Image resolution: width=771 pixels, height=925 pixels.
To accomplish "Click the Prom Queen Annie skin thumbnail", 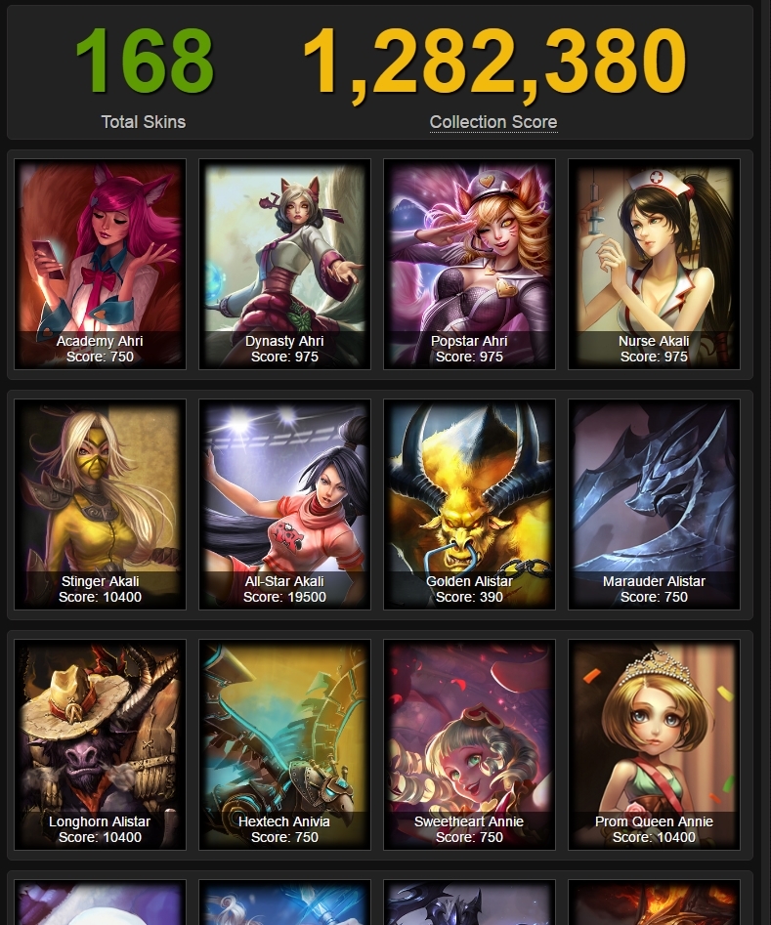I will point(654,745).
